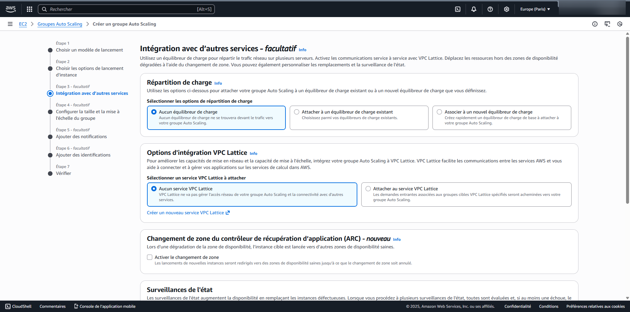This screenshot has width=630, height=312.
Task: Choose 'Associer à un nouvel équilibreur de charge'
Action: (440, 112)
